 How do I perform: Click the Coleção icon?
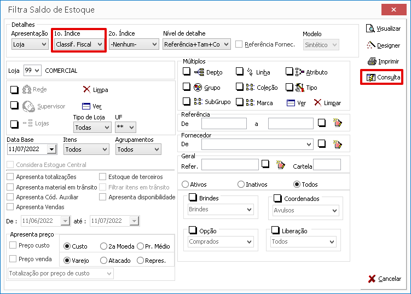coord(250,88)
